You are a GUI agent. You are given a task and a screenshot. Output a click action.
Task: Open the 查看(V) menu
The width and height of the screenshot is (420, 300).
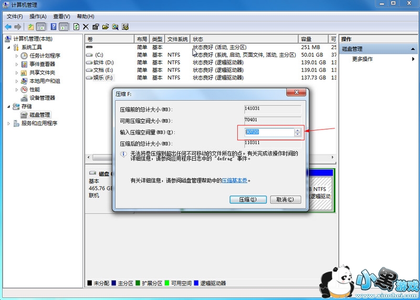coord(61,17)
